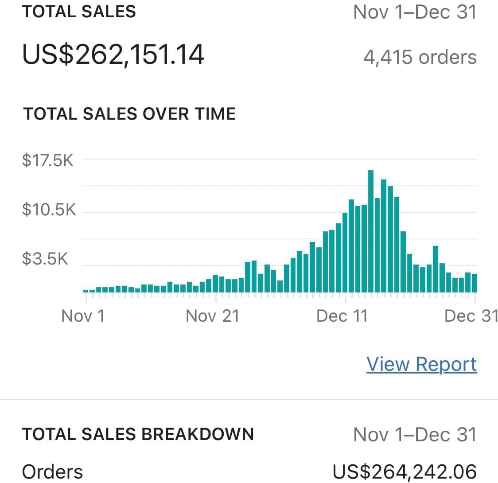Select the US$264,242.06 orders amount
This screenshot has height=483, width=498.
coord(405,472)
